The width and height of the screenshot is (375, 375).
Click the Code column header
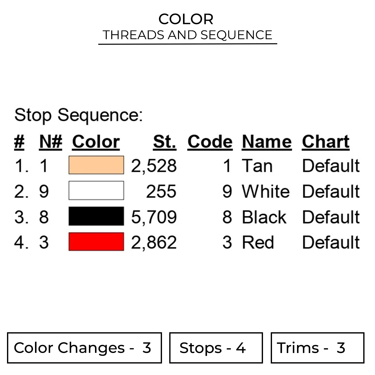pyautogui.click(x=210, y=142)
